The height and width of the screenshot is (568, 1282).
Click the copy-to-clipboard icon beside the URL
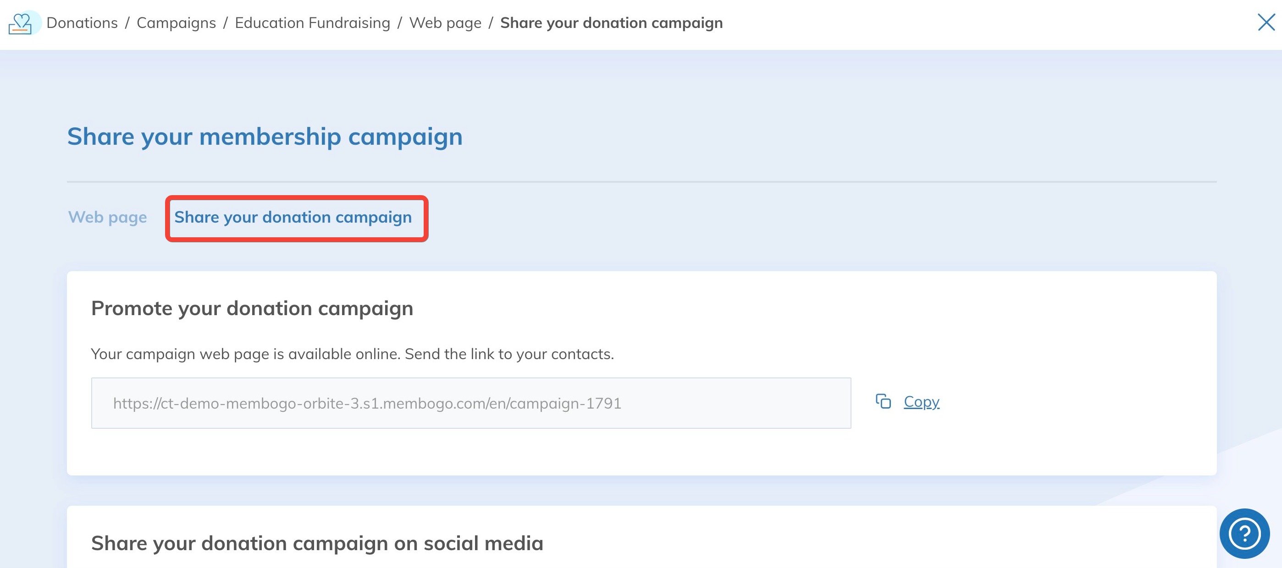click(x=884, y=402)
